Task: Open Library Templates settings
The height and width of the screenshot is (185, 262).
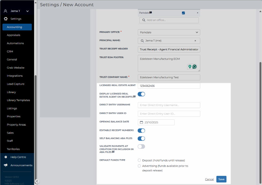Action: 18,100
